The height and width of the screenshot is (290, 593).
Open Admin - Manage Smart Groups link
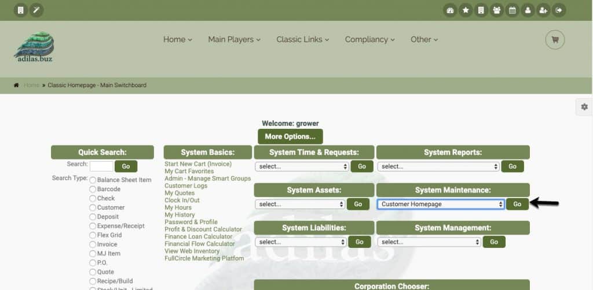pos(208,179)
